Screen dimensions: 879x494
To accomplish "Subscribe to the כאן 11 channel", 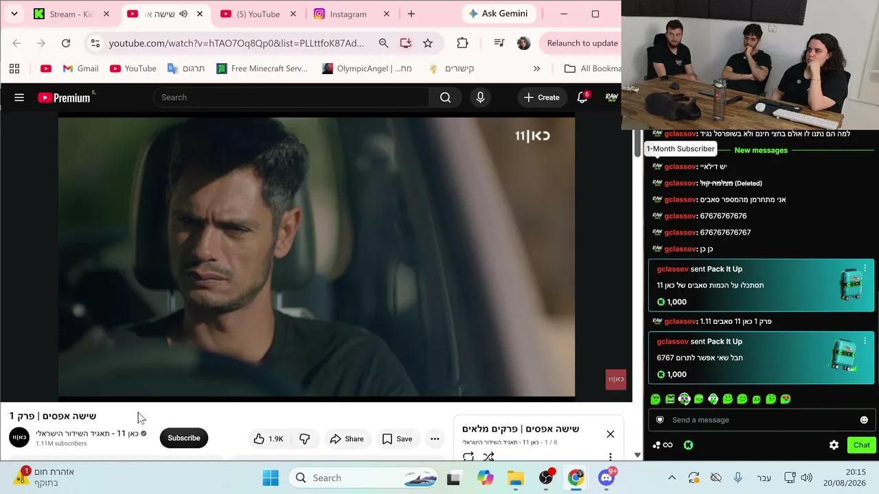I will click(x=184, y=438).
